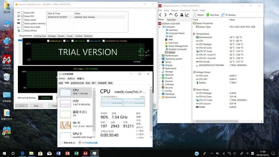Enable Stress cache checkbox
This screenshot has height=157, width=279.
pyautogui.click(x=23, y=20)
